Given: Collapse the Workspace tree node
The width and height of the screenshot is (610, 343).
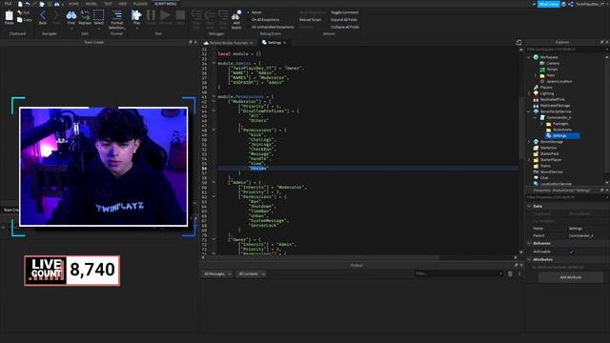Looking at the screenshot, I should click(x=529, y=57).
